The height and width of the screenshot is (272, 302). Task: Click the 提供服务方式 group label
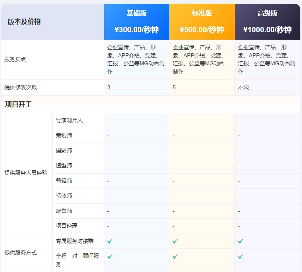click(21, 253)
